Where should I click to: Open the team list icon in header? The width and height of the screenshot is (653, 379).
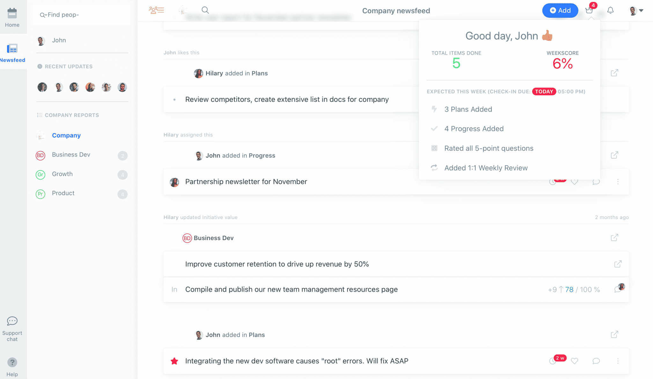(x=157, y=10)
